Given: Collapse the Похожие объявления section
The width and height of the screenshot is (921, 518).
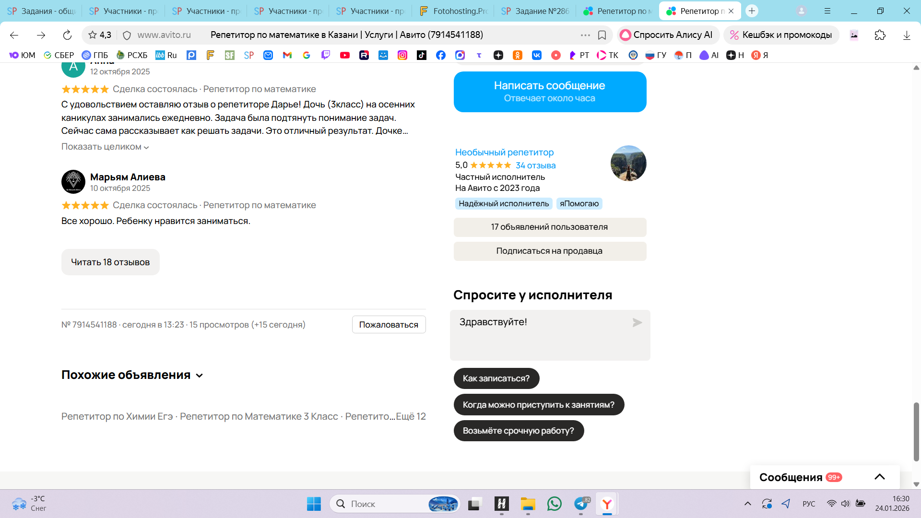Looking at the screenshot, I should coord(200,376).
